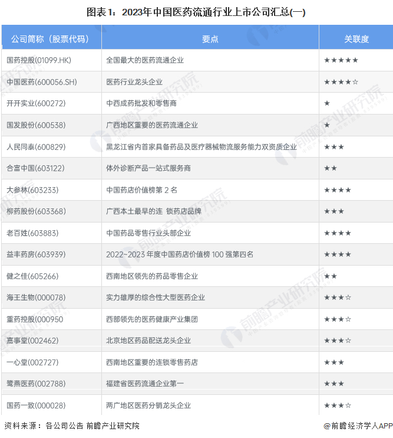
Task: Click the five-star rating for 国药控股
Action: pyautogui.click(x=341, y=60)
